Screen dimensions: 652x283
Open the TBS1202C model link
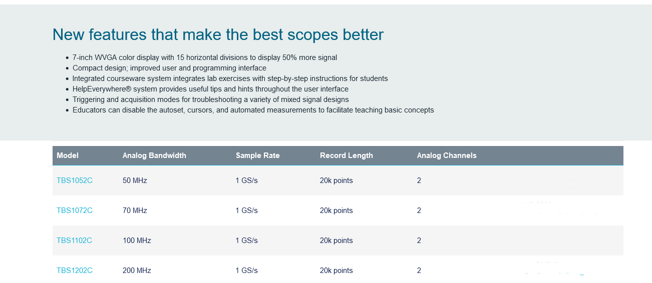pyautogui.click(x=75, y=270)
